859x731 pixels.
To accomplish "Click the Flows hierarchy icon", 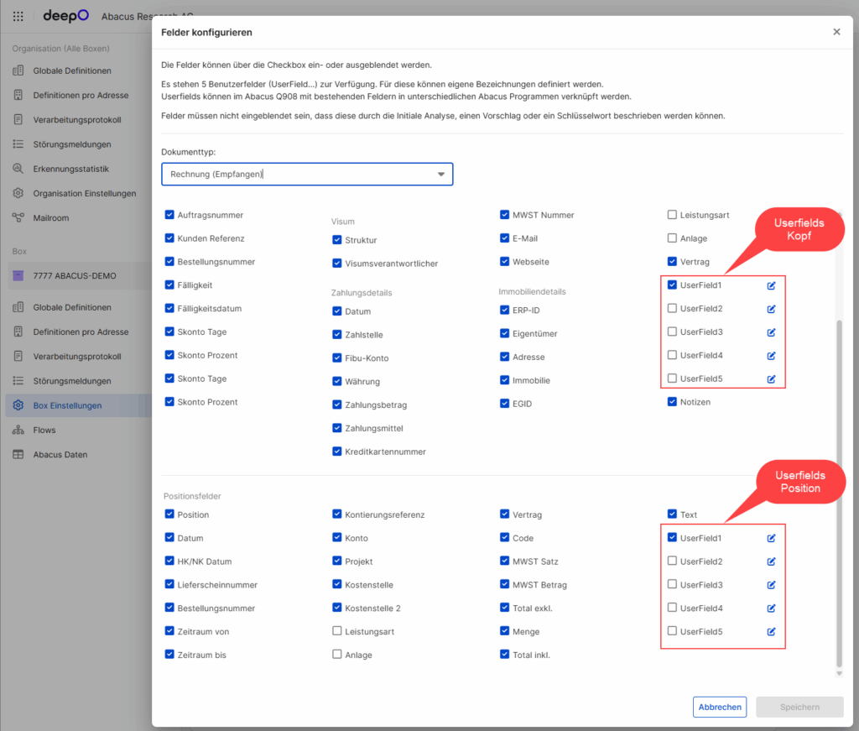I will point(18,430).
